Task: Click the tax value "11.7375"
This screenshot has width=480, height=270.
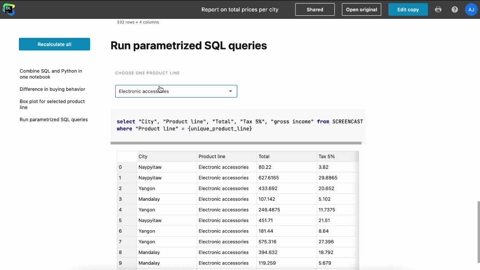Action: pos(327,210)
